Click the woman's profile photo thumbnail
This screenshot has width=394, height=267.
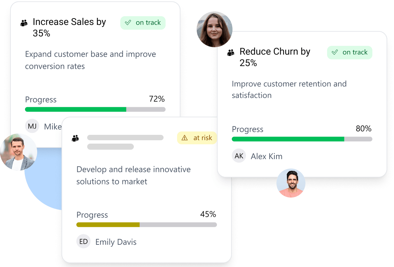(215, 29)
